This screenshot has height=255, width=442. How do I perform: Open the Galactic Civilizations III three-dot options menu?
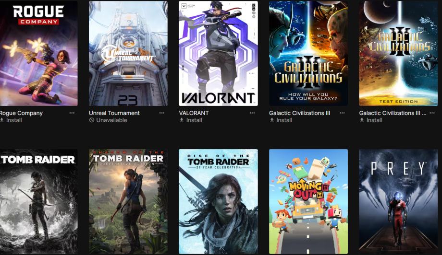coord(342,113)
